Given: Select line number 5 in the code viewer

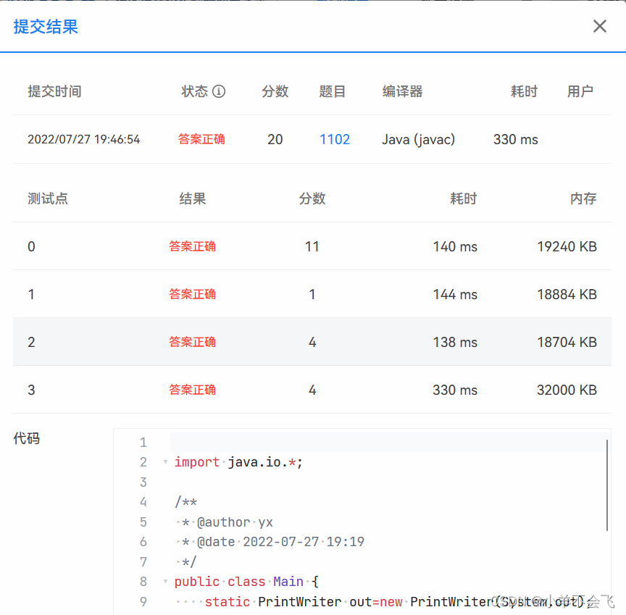Looking at the screenshot, I should pyautogui.click(x=143, y=522).
